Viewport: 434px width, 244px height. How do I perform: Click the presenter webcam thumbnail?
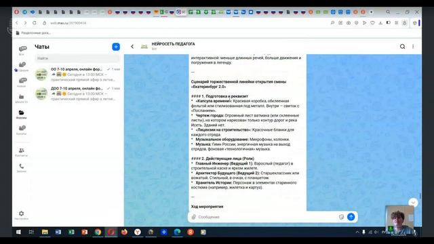pos(400,220)
